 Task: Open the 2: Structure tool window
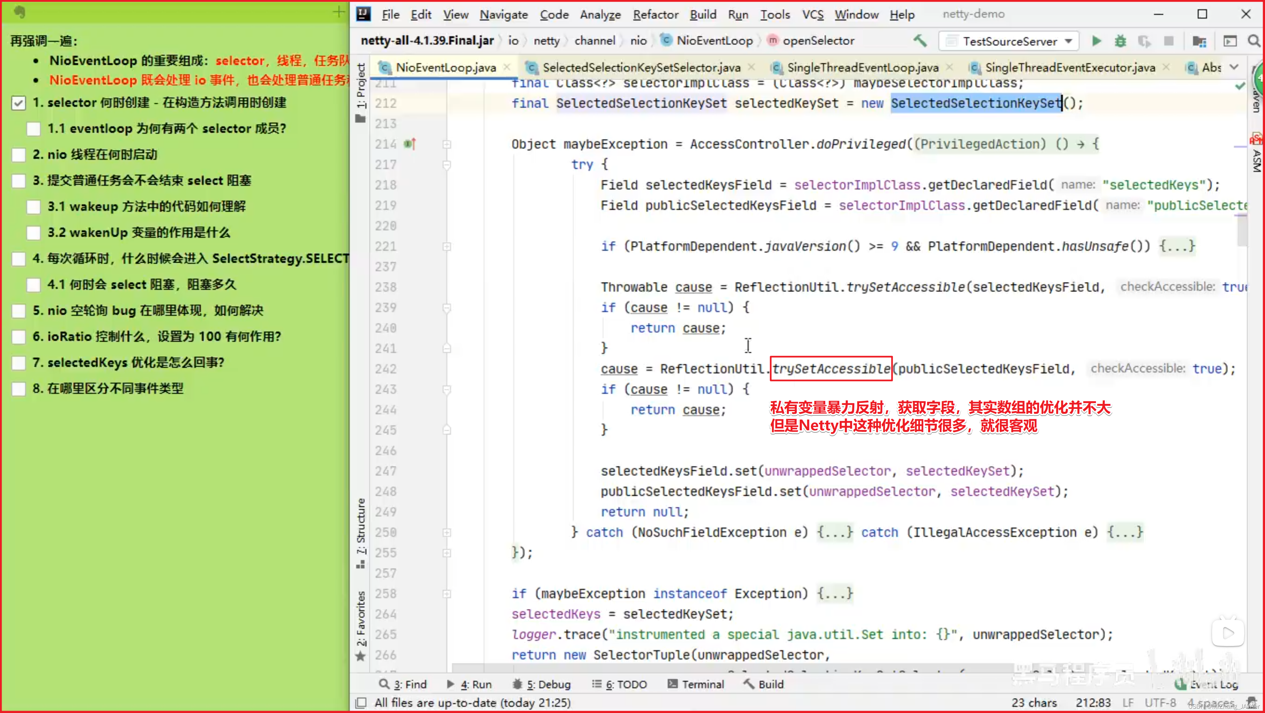361,533
